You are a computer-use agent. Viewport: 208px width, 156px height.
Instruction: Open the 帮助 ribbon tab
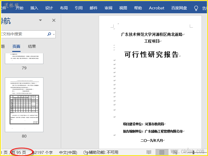click(138, 8)
